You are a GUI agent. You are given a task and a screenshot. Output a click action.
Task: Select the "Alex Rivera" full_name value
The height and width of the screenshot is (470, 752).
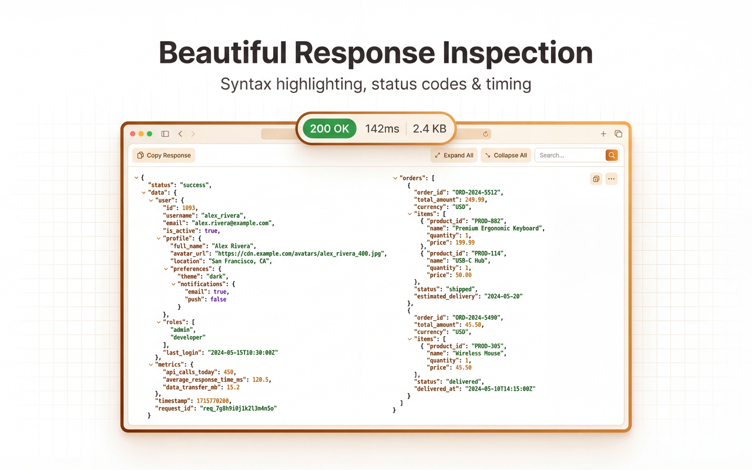tap(233, 246)
